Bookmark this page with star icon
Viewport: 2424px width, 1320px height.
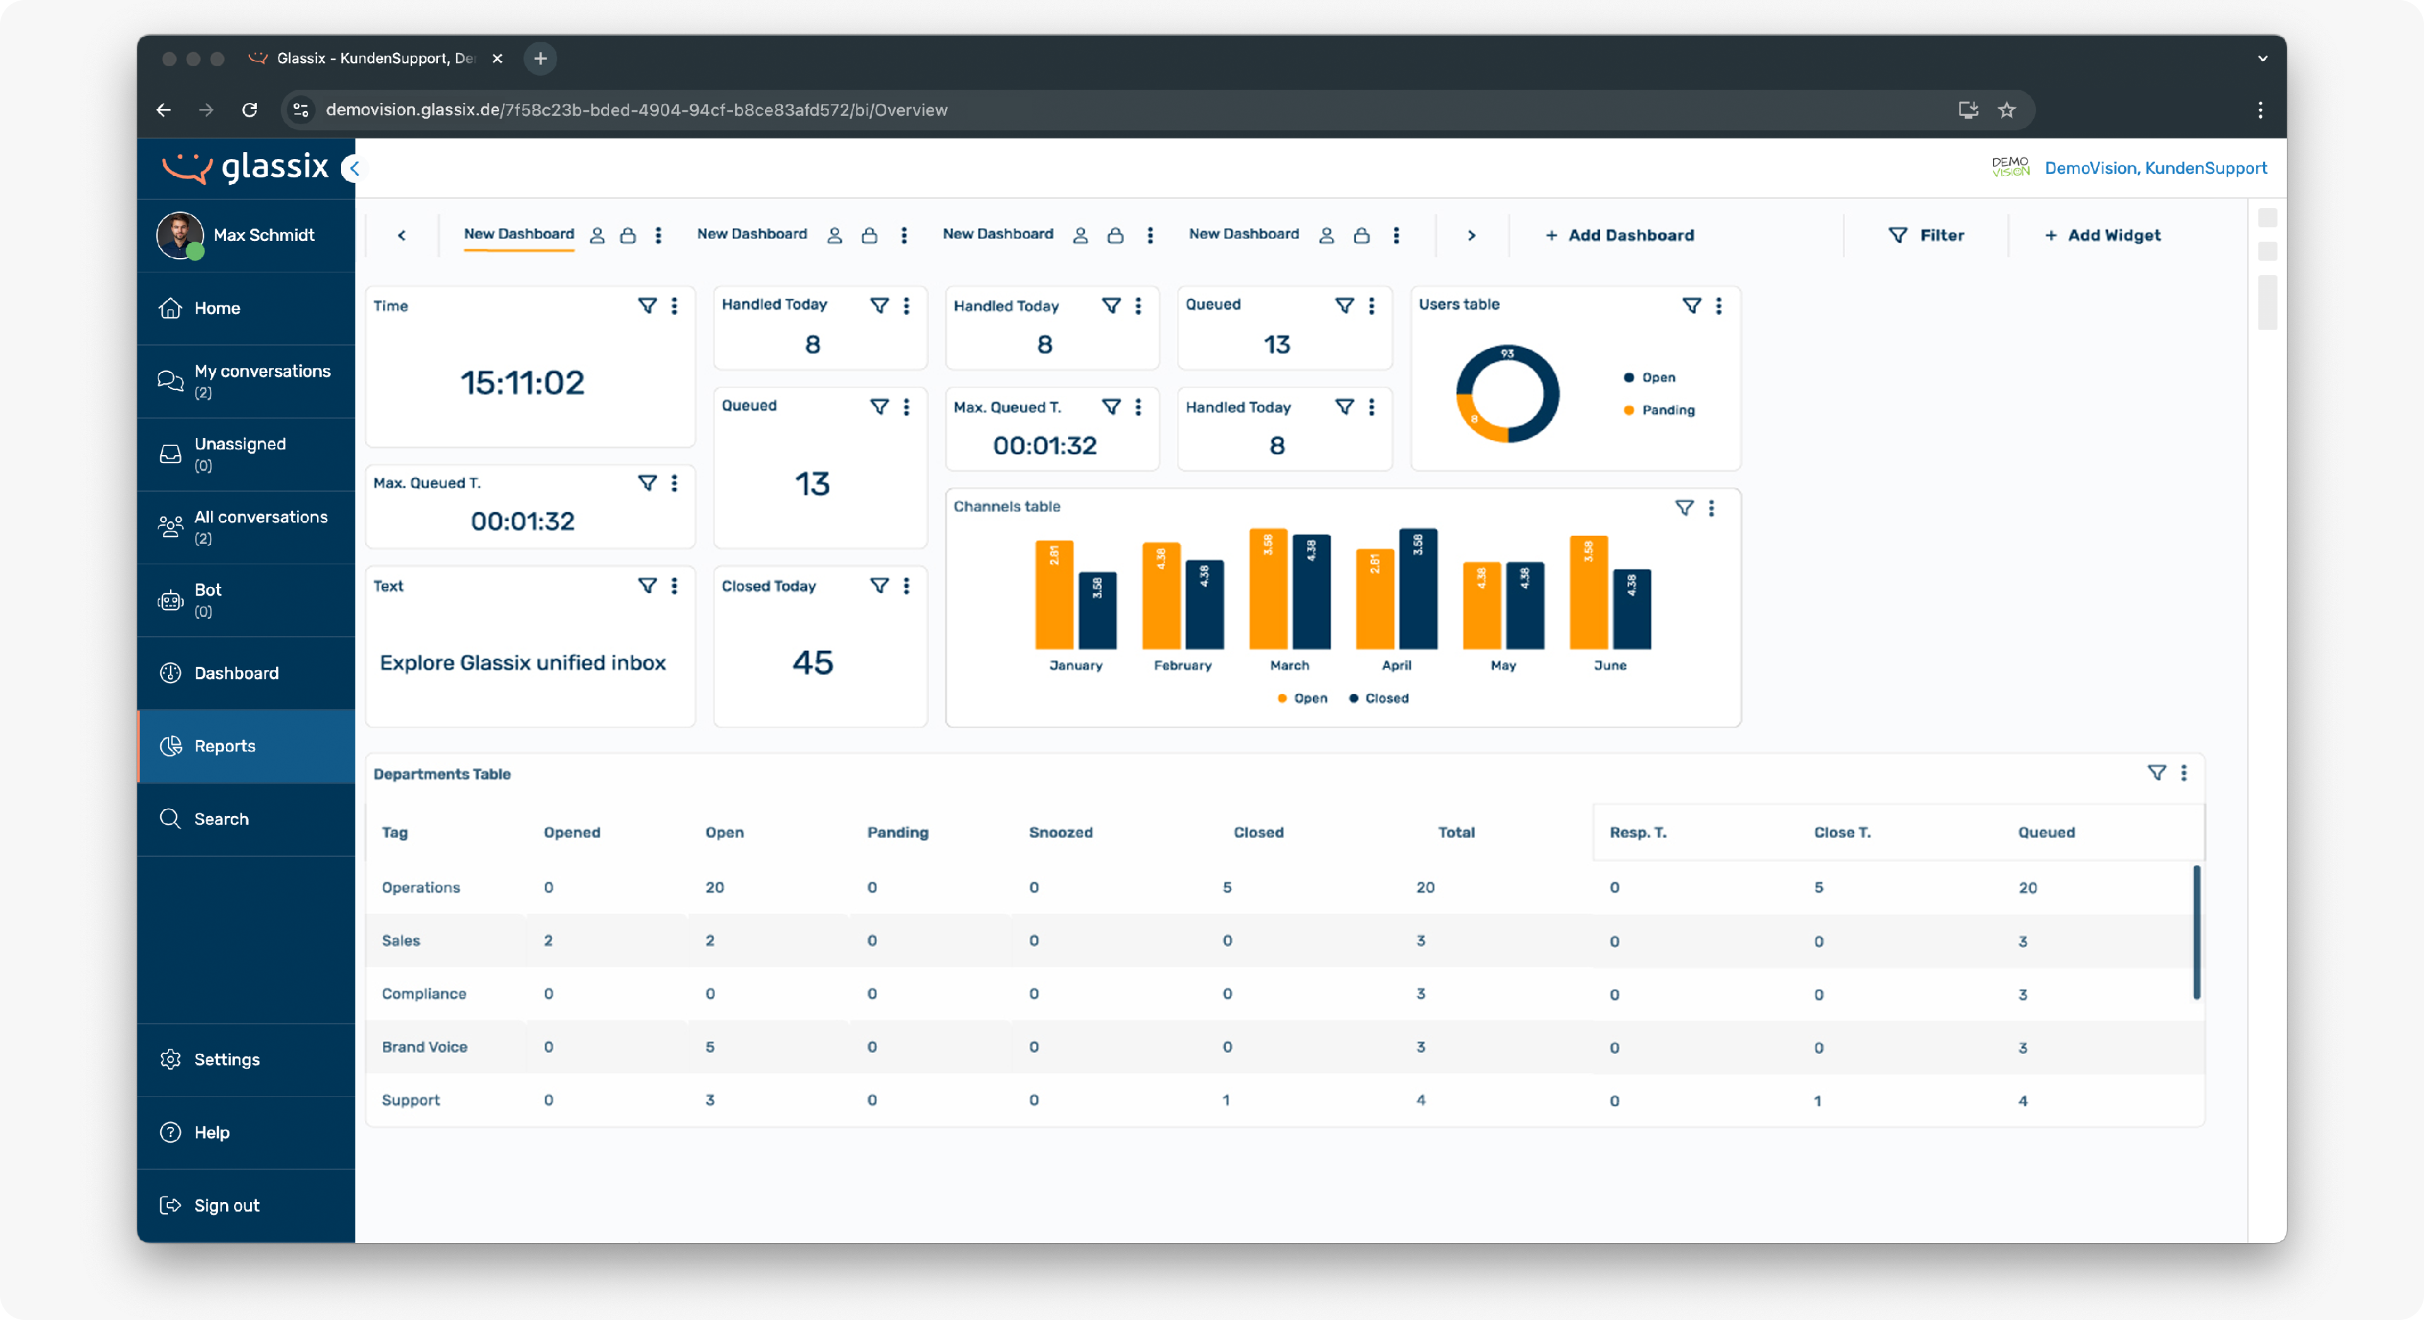coord(2006,110)
